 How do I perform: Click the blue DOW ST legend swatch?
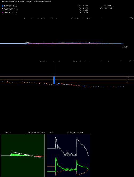3,6
